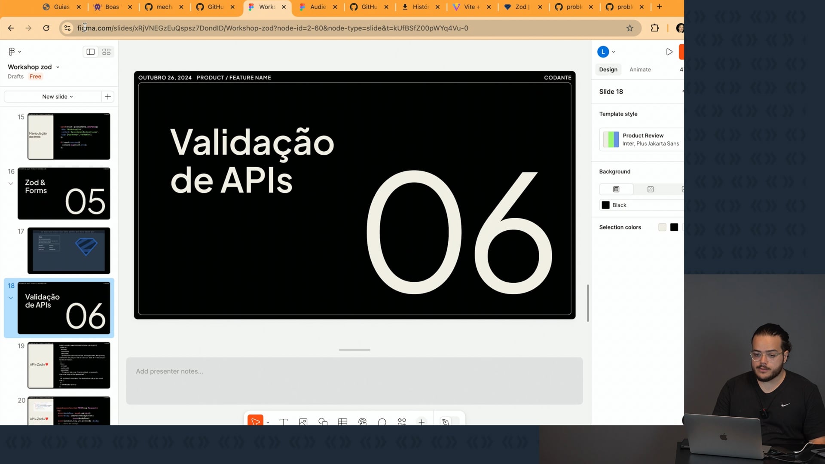825x464 pixels.
Task: Open the components and assets tool
Action: [x=402, y=422]
